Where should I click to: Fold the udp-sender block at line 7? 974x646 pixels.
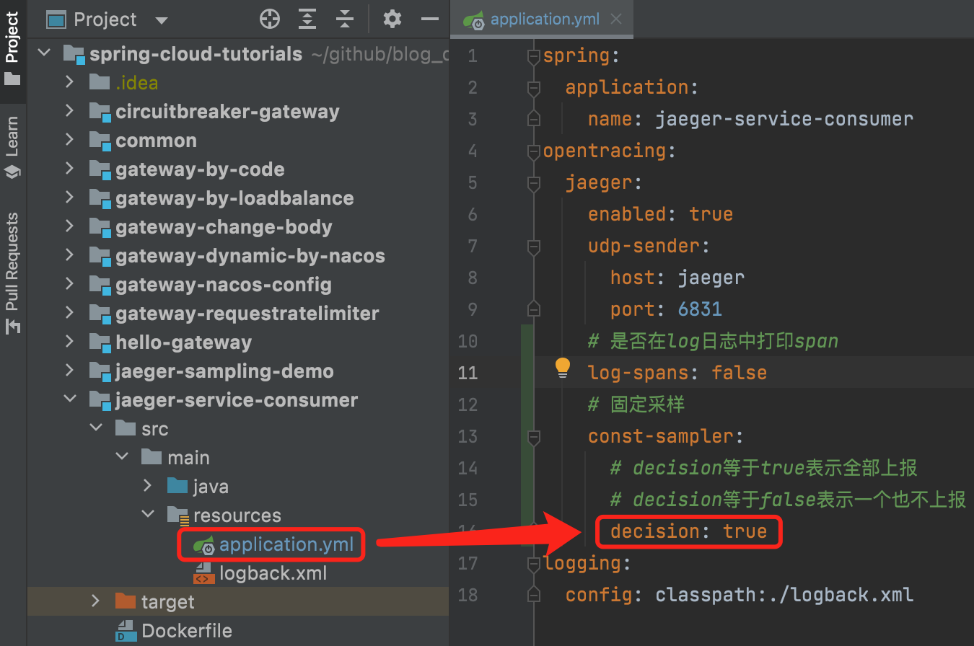(534, 247)
